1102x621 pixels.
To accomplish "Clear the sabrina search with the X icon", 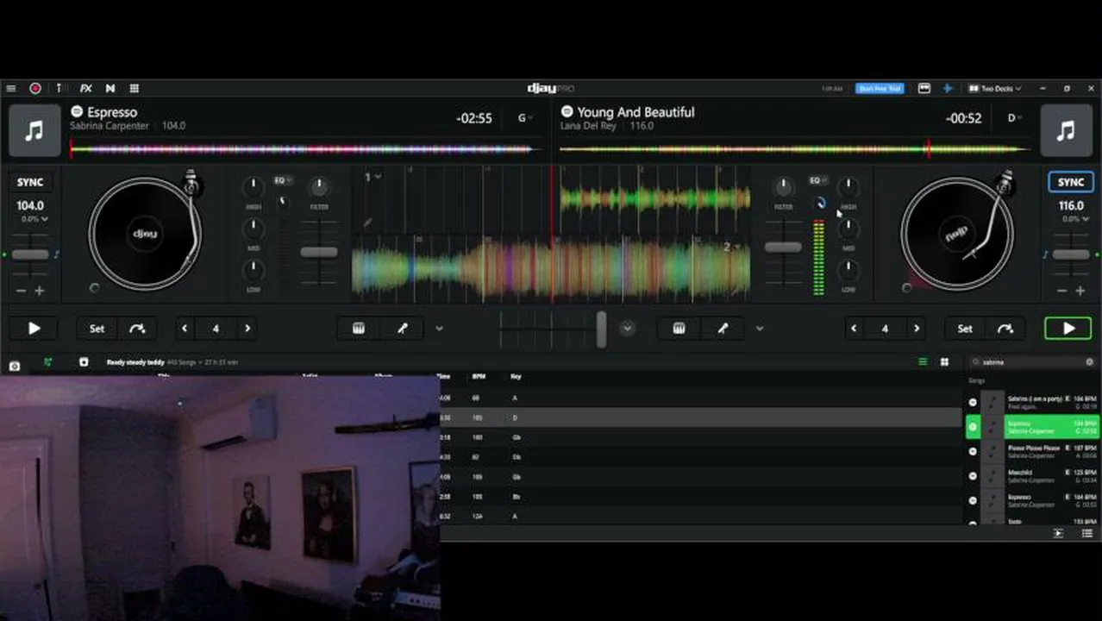I will coord(1089,362).
